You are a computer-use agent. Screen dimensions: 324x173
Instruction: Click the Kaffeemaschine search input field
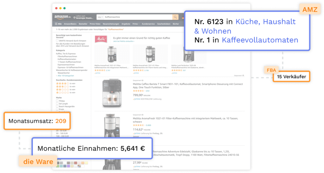point(138,17)
